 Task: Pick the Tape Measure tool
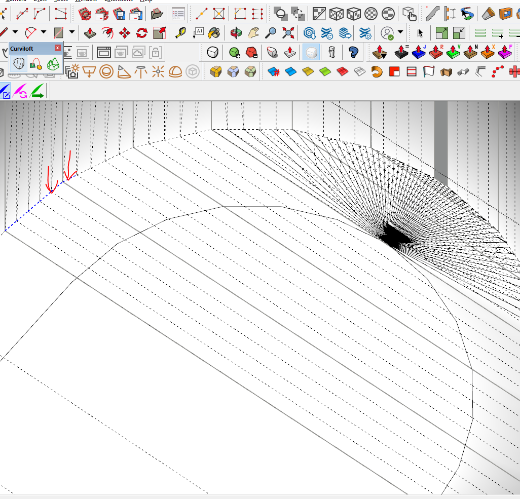pos(181,33)
